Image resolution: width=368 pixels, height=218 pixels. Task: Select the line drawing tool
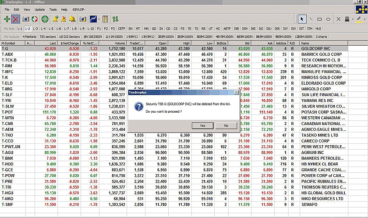311,19
